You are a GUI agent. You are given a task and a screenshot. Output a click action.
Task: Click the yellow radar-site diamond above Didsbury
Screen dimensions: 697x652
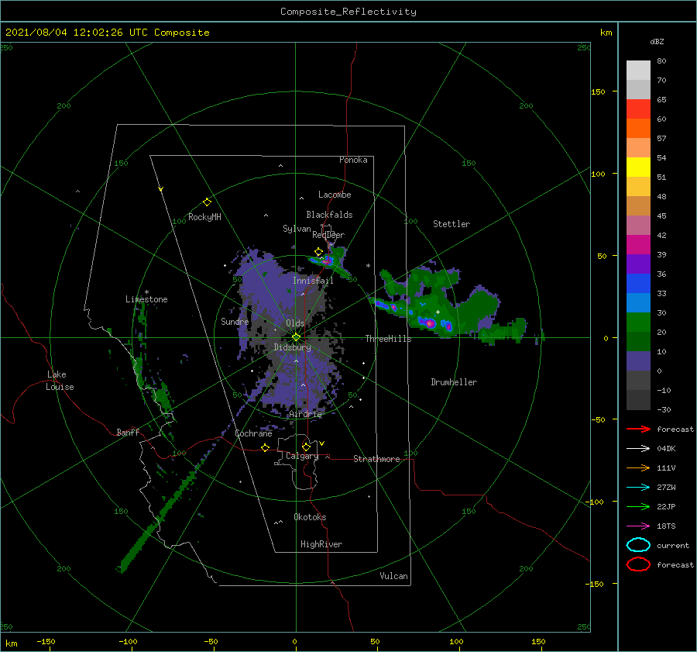click(296, 337)
